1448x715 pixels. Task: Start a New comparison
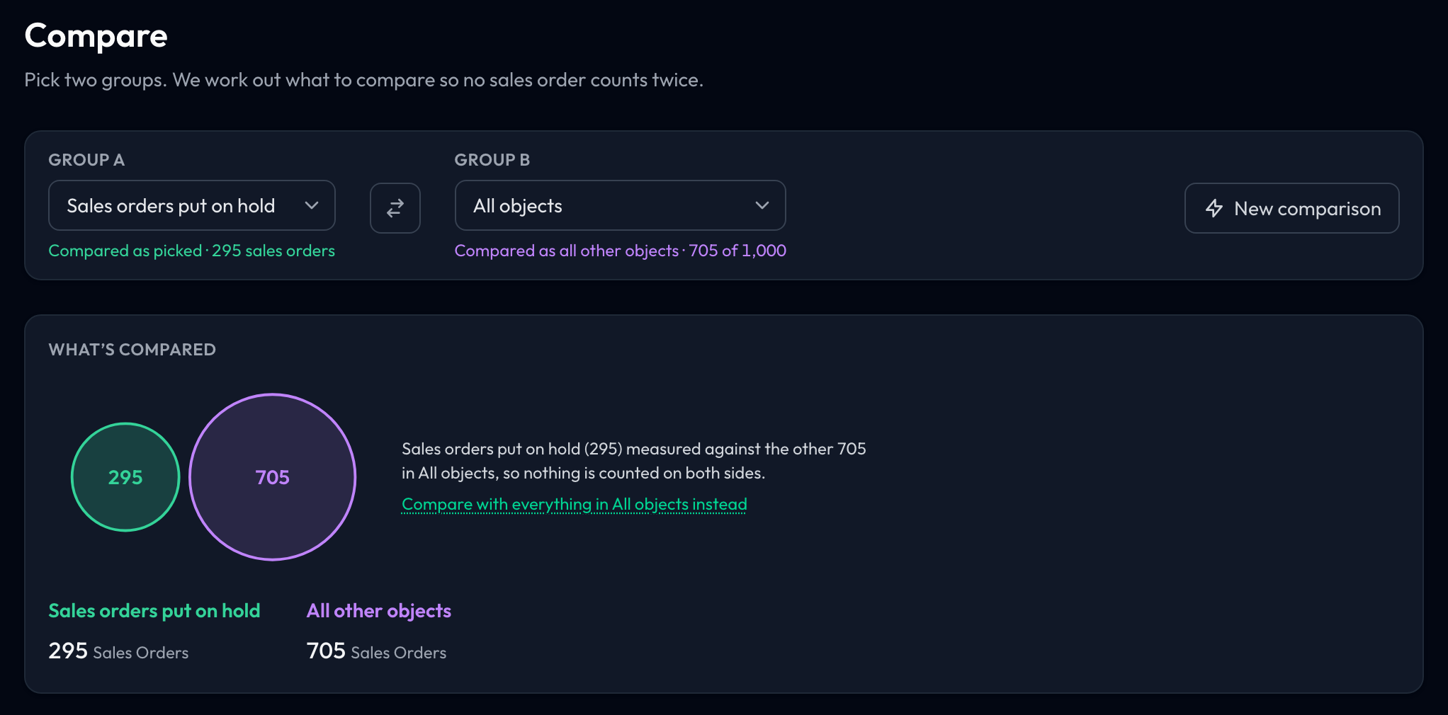(1291, 208)
